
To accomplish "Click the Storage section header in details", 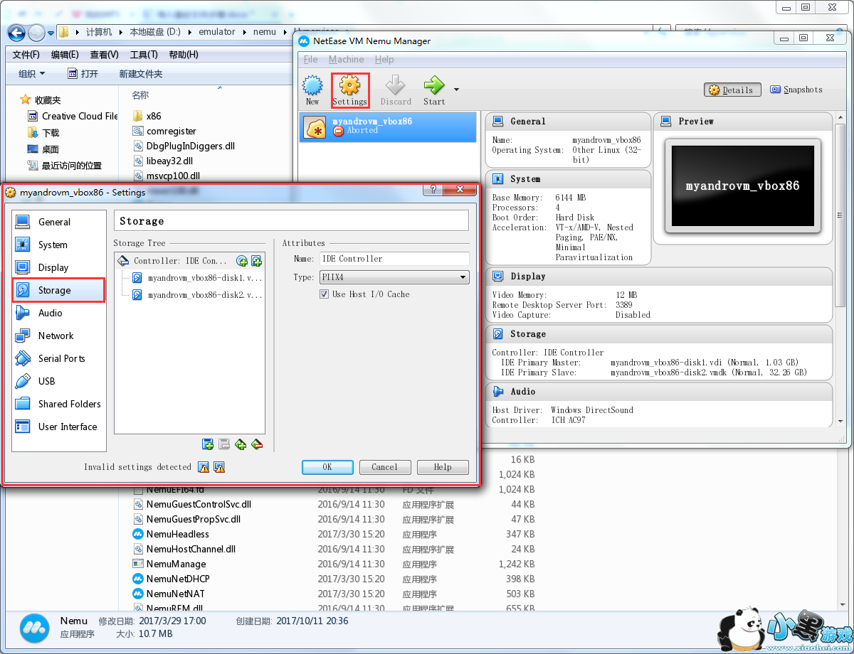I will [659, 334].
